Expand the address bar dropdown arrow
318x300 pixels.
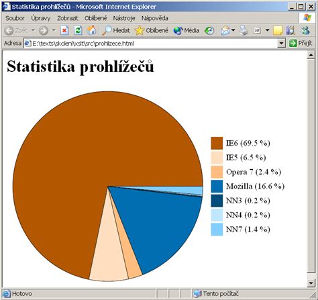[x=281, y=43]
